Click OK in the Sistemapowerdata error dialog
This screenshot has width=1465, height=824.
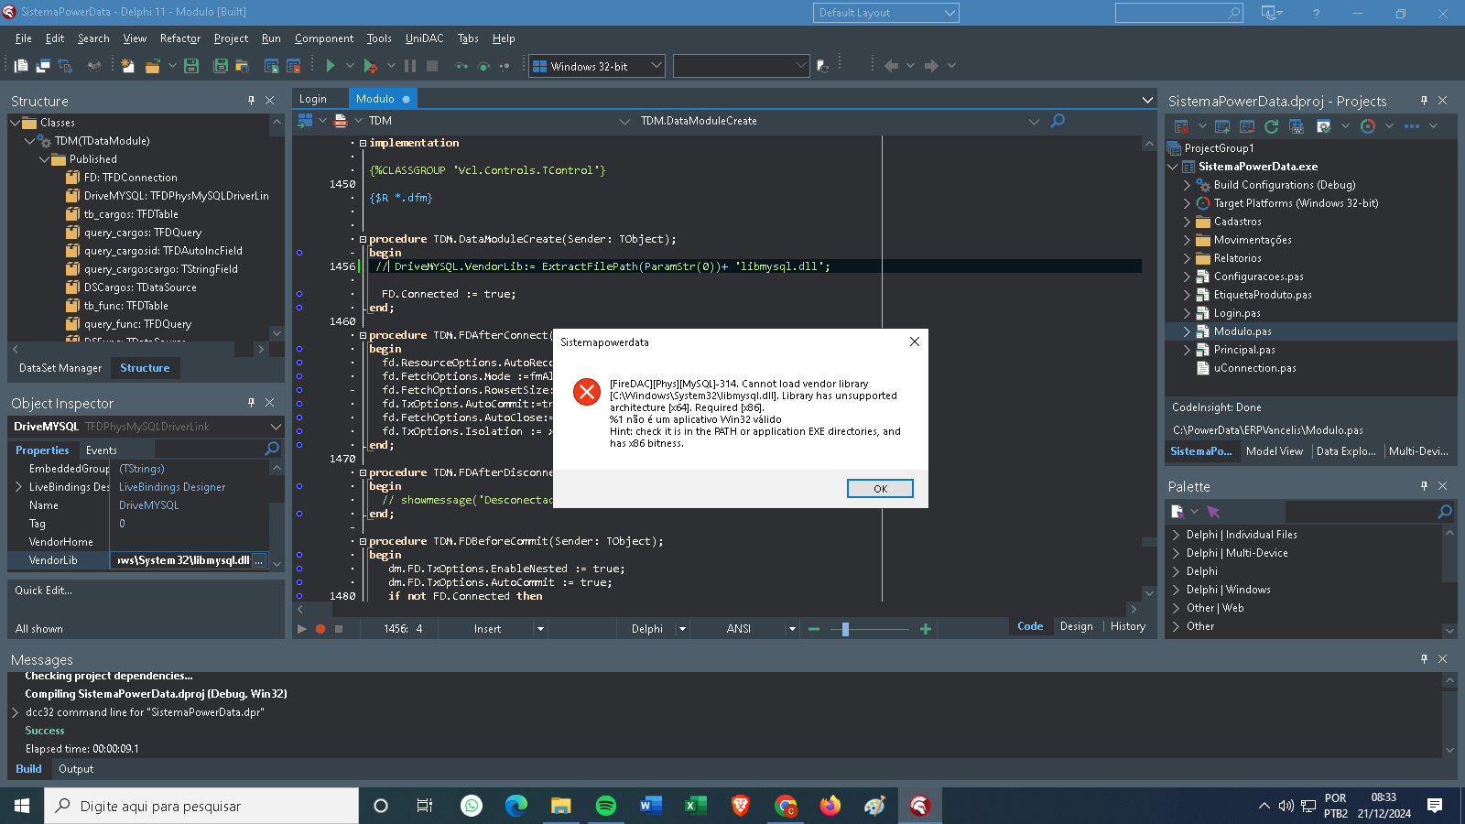880,489
